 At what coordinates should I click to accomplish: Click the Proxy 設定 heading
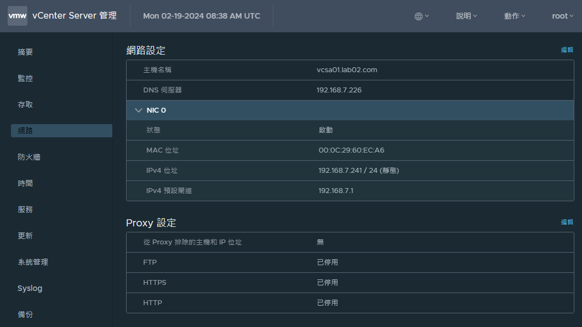151,223
